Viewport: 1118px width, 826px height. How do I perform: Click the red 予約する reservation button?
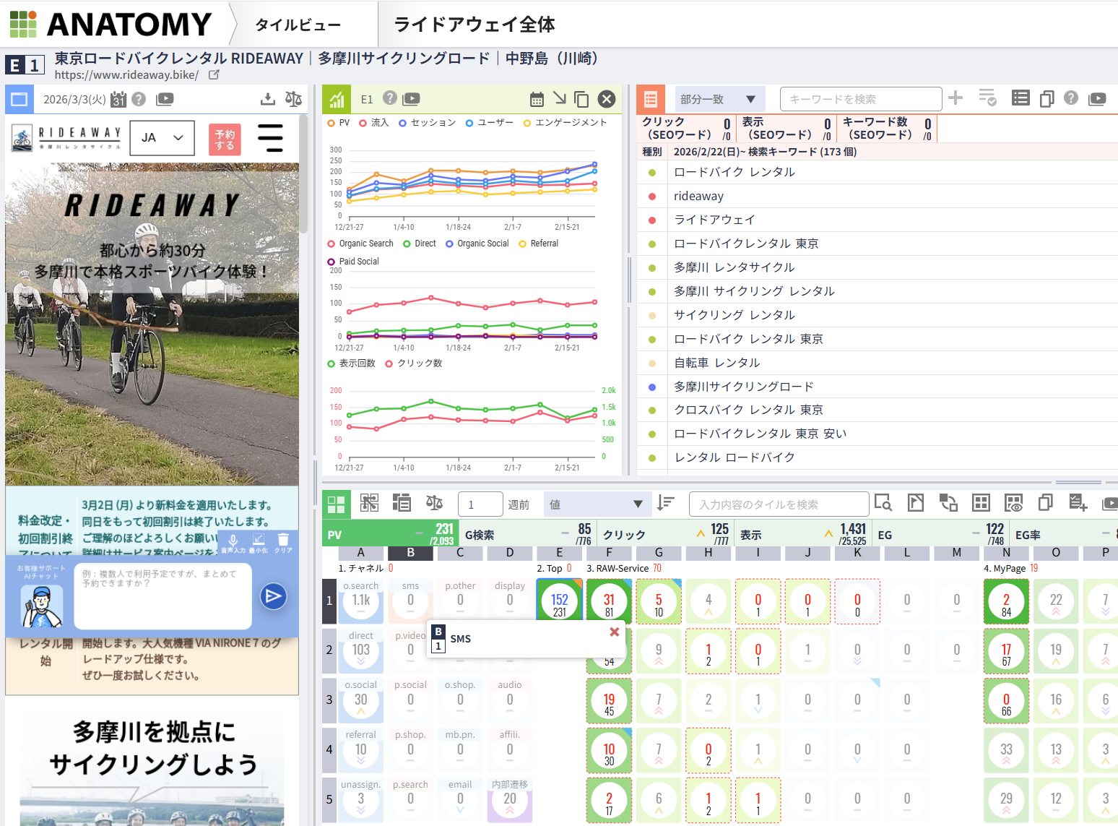coord(225,138)
